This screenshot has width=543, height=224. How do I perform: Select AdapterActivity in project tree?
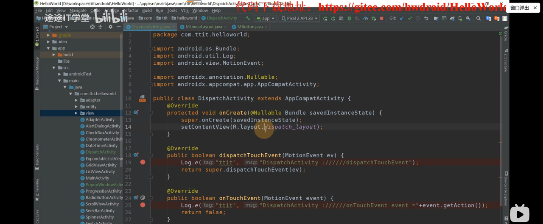pos(100,120)
